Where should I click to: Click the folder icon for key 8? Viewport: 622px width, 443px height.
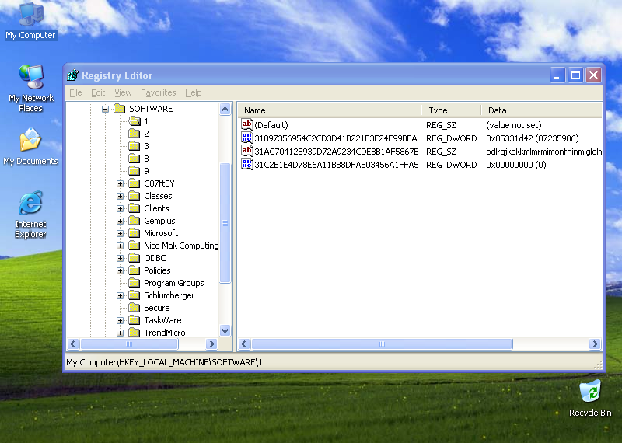135,159
